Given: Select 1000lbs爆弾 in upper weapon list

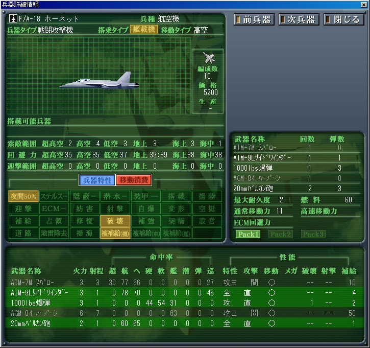Looking at the screenshot, I should (297, 168).
